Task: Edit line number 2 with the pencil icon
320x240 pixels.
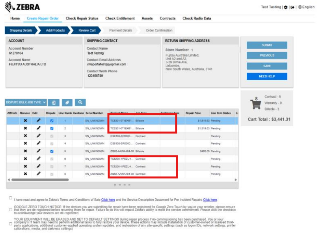Action: pos(38,128)
